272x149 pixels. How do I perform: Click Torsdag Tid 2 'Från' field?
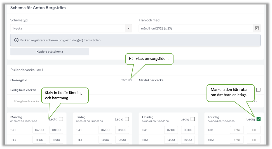pyautogui.click(x=237, y=140)
